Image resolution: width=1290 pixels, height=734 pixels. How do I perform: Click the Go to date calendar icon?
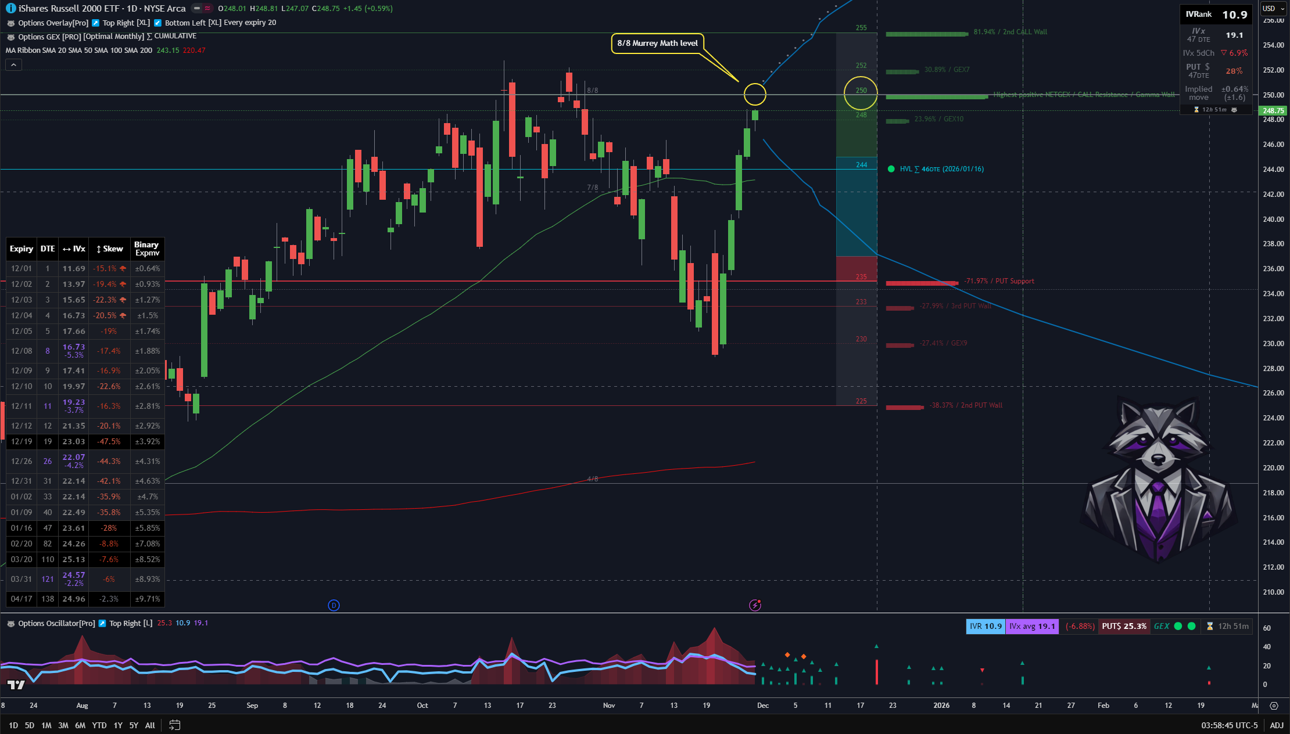click(x=174, y=725)
